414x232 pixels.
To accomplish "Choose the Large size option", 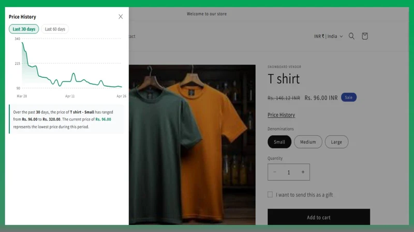I will pyautogui.click(x=336, y=142).
